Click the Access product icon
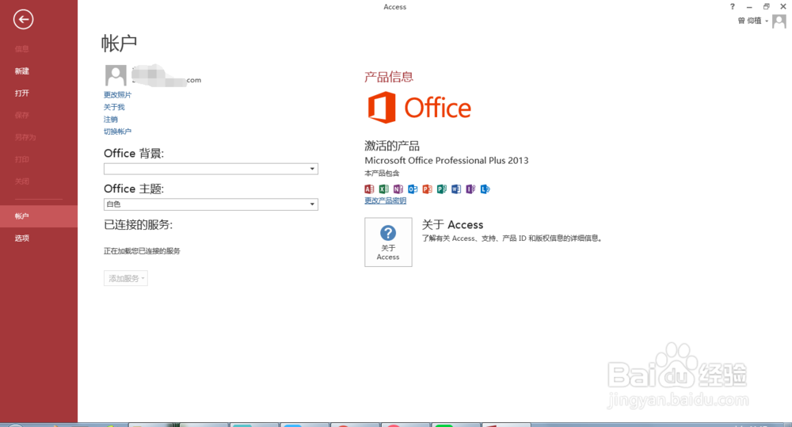 tap(369, 189)
